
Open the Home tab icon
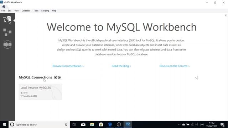(4, 6)
